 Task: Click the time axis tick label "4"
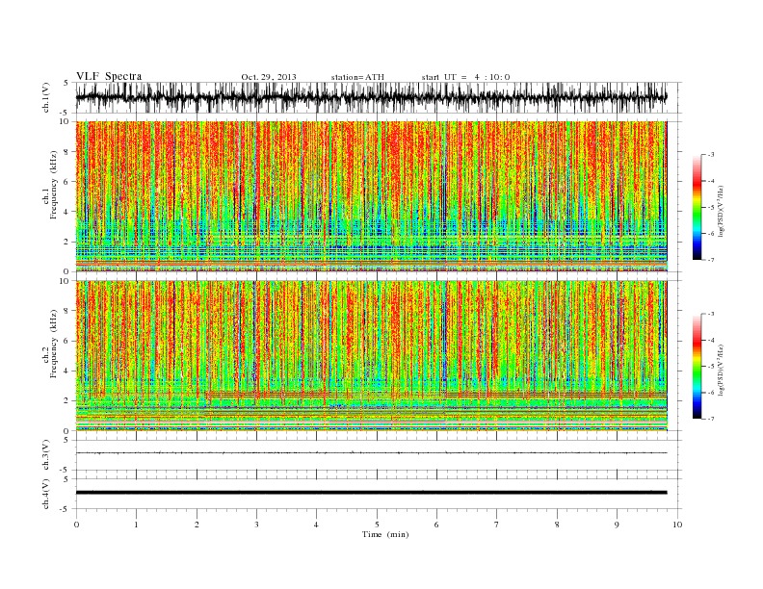click(316, 525)
